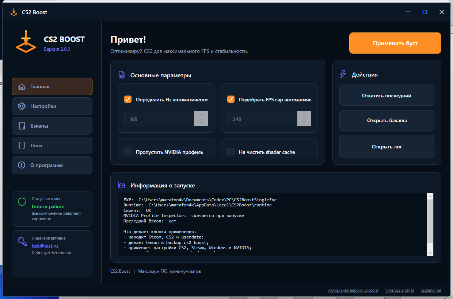This screenshot has height=299, width=453.
Task: Open the Главная tab
Action: (x=52, y=86)
